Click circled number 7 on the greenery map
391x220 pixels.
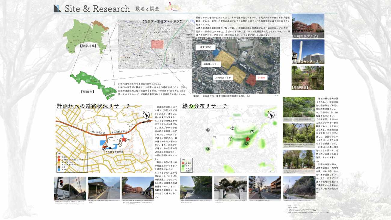point(252,132)
